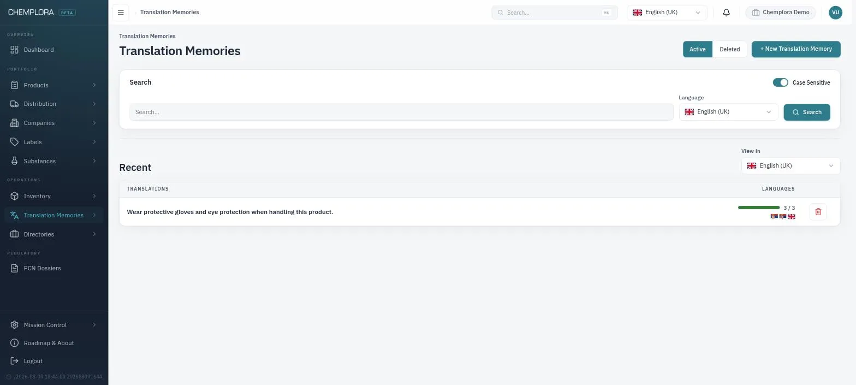This screenshot has height=385, width=856.
Task: Switch to the Active tab
Action: pyautogui.click(x=698, y=49)
